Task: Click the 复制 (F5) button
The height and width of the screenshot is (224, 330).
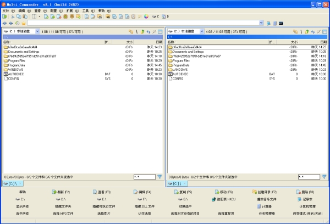Action: point(182,192)
